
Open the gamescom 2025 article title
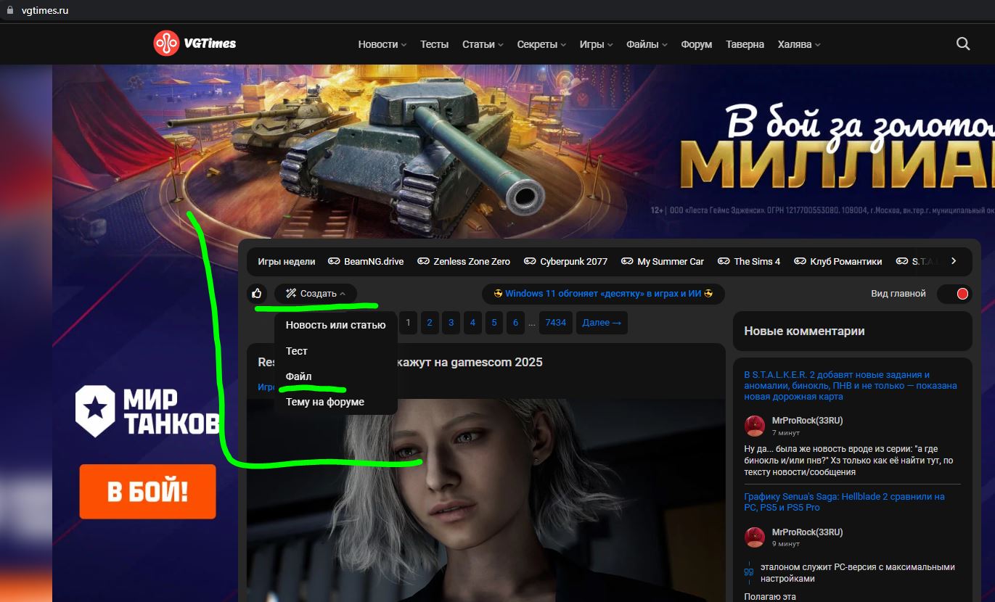pyautogui.click(x=400, y=362)
